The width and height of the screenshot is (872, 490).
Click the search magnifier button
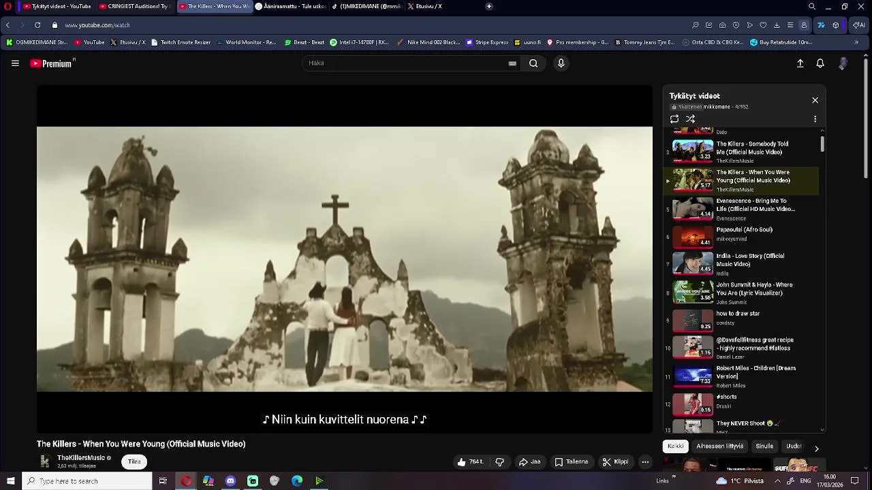click(x=533, y=63)
